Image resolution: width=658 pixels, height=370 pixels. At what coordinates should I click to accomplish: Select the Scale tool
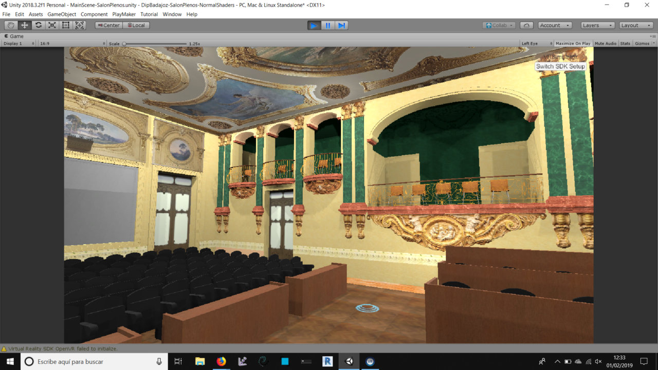tap(52, 25)
